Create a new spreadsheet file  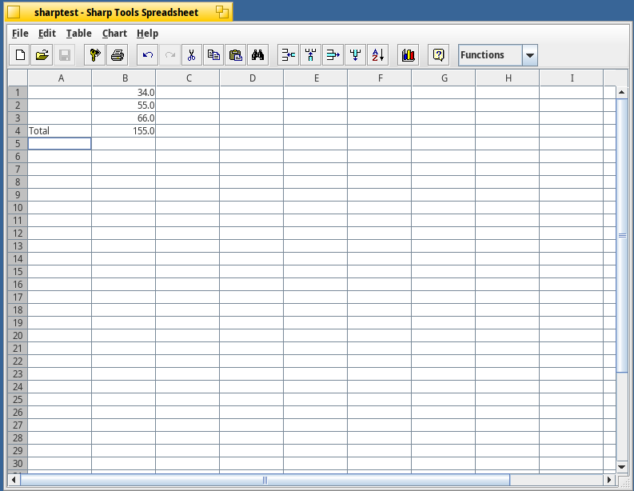point(20,55)
